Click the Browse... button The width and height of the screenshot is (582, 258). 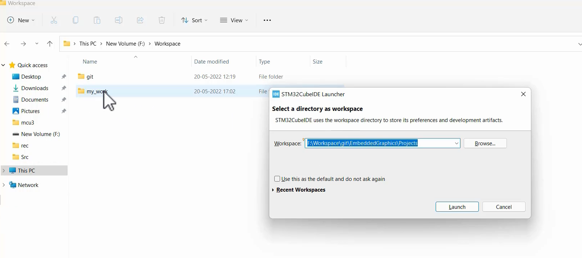click(485, 143)
